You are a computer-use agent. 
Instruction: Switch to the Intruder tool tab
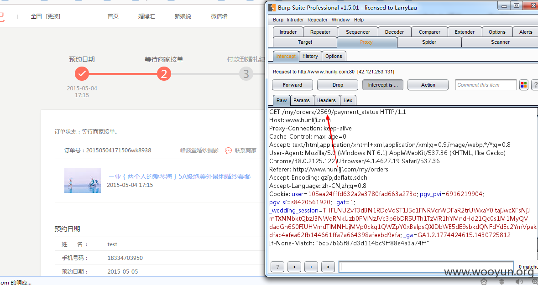tap(288, 32)
